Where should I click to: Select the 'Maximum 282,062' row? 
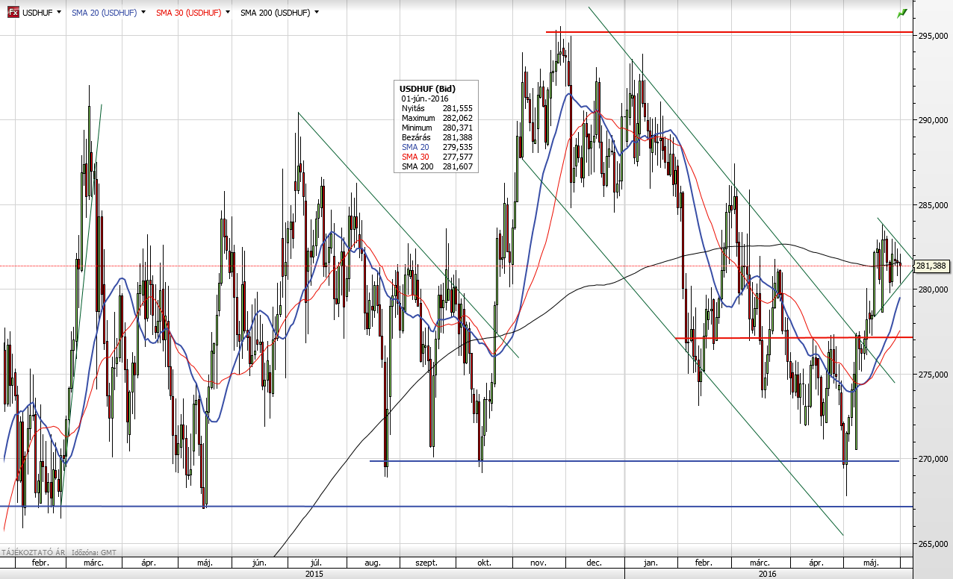coord(437,118)
